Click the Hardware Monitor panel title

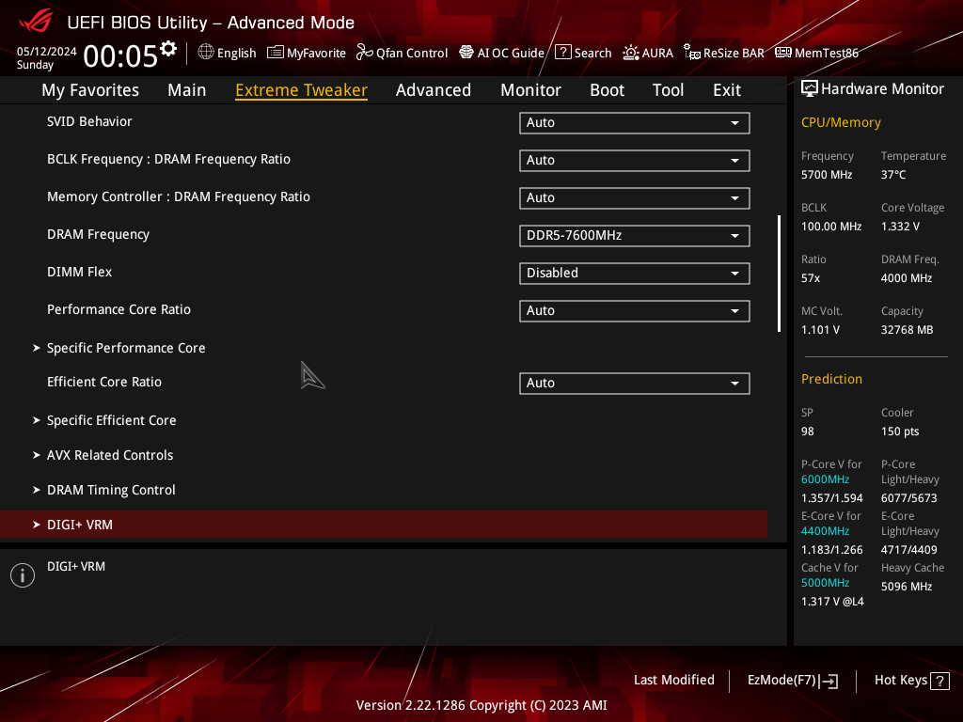(x=882, y=89)
